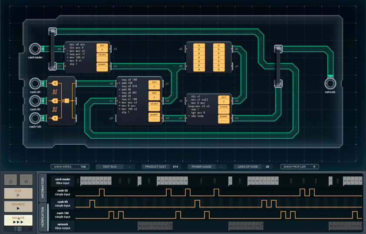Click the dat register of the cash microcontroller
The image size is (366, 234).
pos(154,95)
